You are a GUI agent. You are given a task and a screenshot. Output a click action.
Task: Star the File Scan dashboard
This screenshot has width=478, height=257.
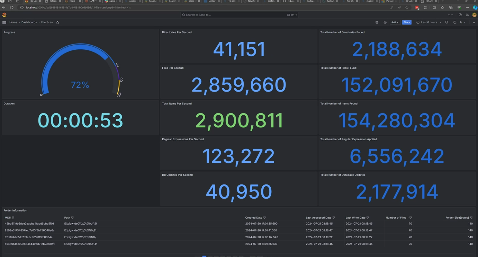[57, 22]
